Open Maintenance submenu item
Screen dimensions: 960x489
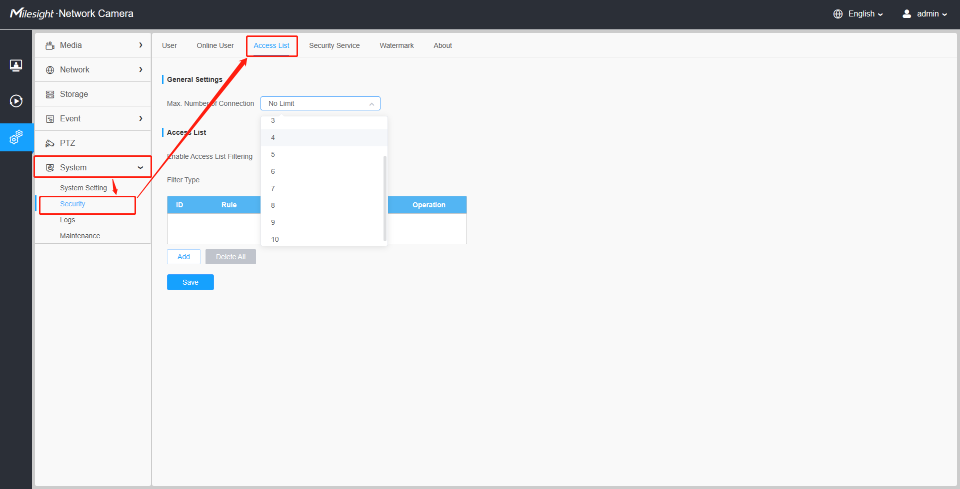click(80, 236)
